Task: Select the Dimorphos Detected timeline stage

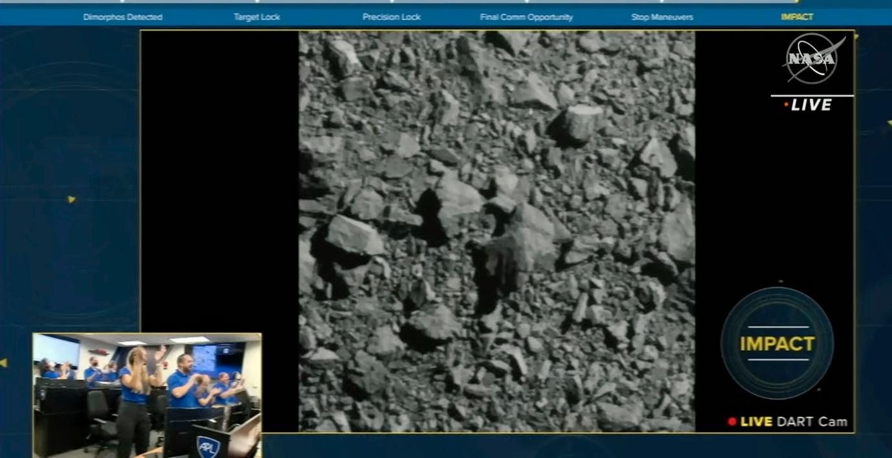Action: (x=123, y=17)
